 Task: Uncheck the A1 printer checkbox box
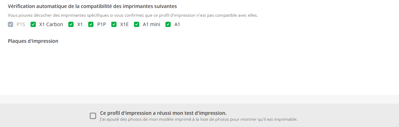pos(168,25)
